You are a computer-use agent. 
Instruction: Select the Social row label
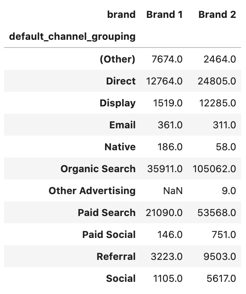tap(121, 278)
